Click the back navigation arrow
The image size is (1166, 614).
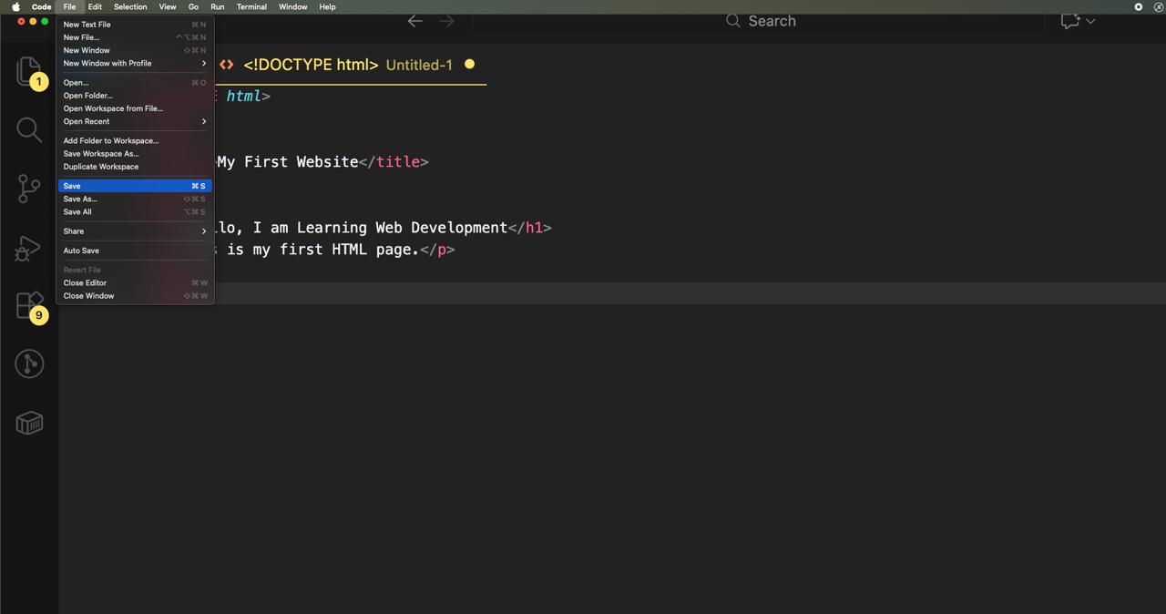coord(415,21)
